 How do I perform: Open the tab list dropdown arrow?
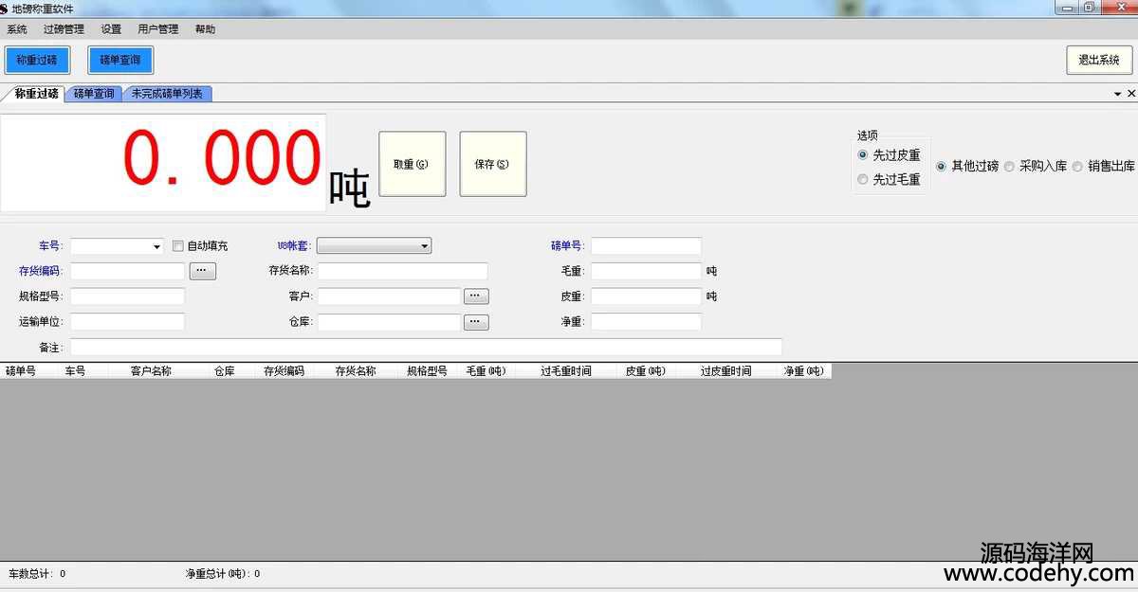(1118, 94)
